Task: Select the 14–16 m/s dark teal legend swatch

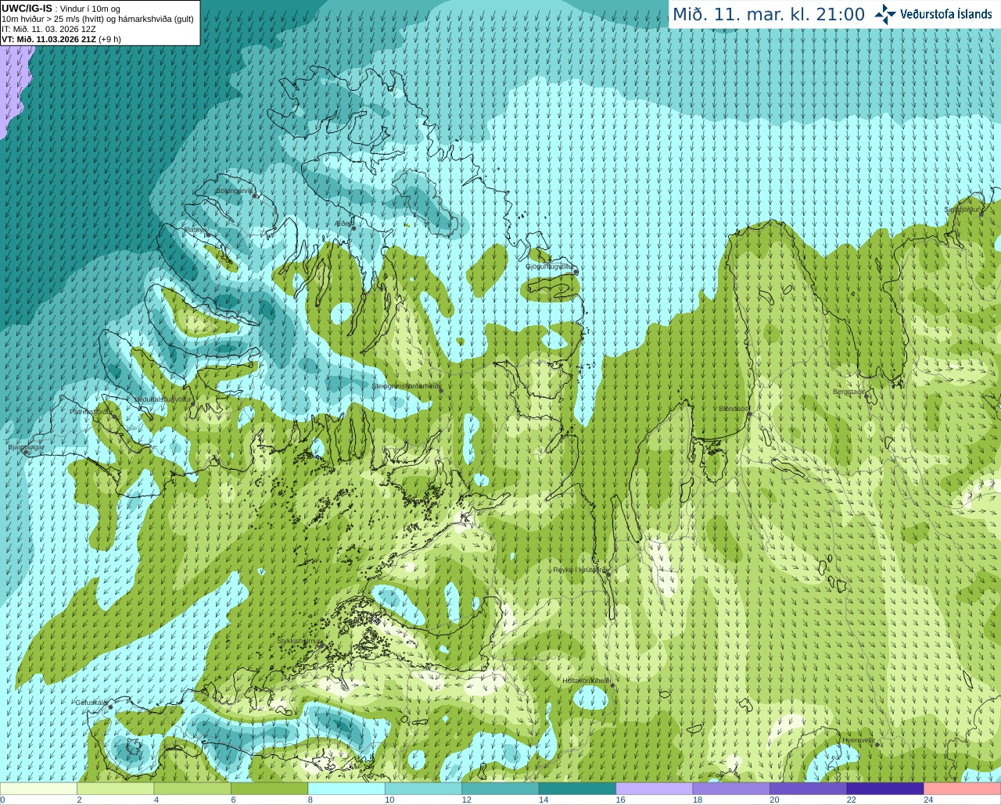Action: coord(578,789)
